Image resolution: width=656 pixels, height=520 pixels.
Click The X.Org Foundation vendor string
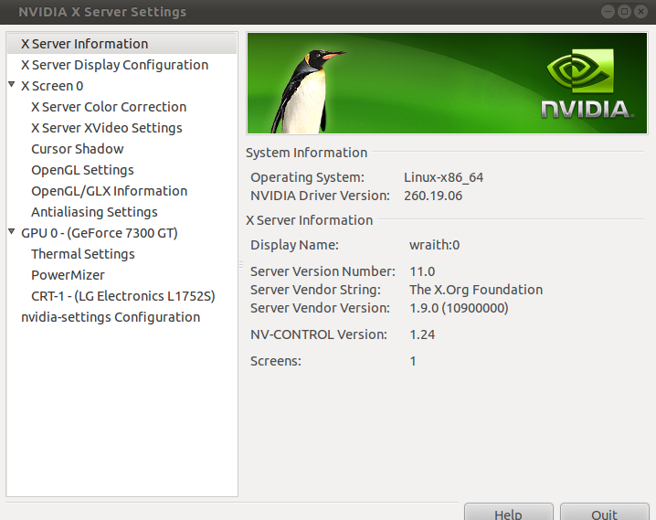click(x=476, y=290)
